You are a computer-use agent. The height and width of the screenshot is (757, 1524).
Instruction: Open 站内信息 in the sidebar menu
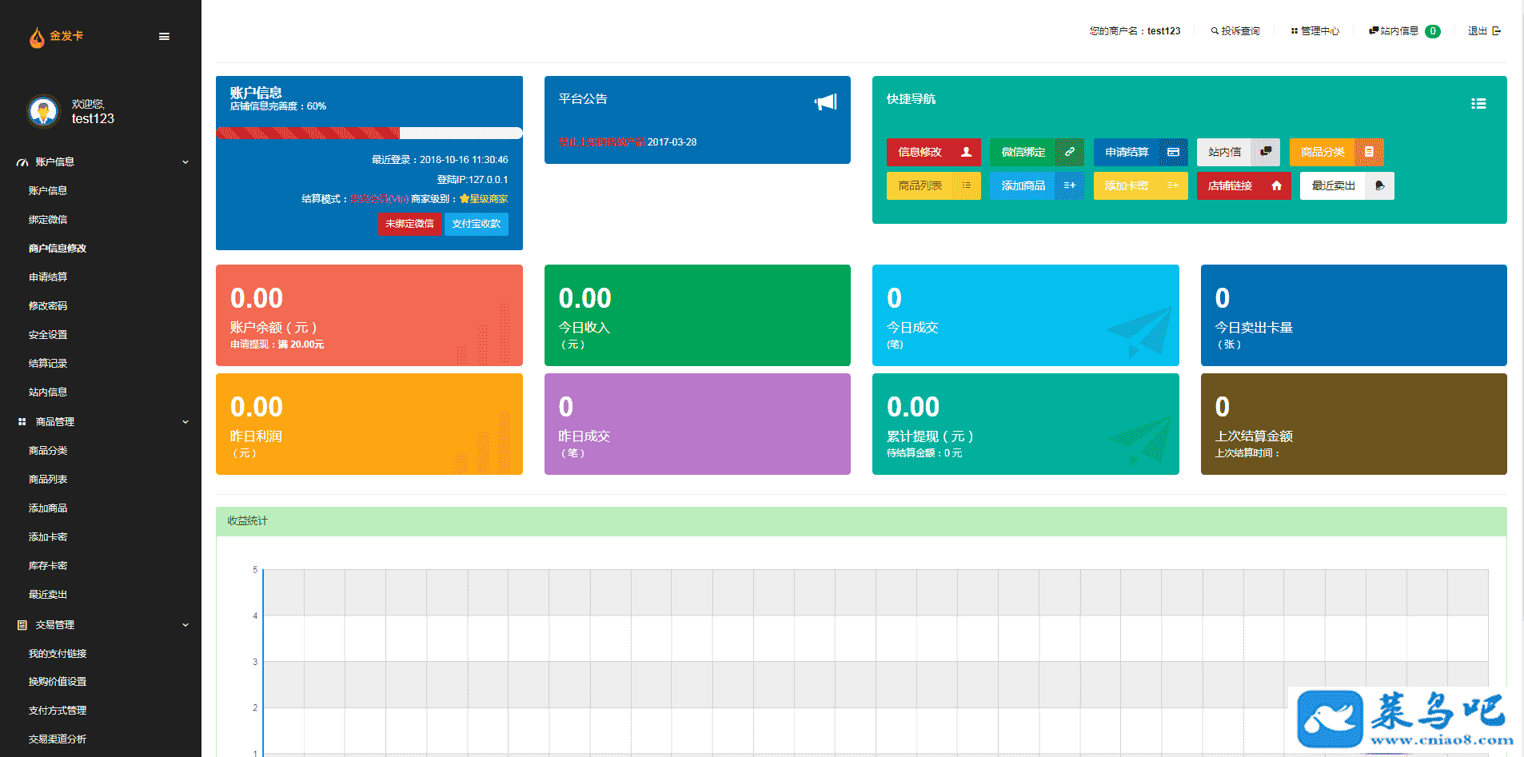coord(48,392)
